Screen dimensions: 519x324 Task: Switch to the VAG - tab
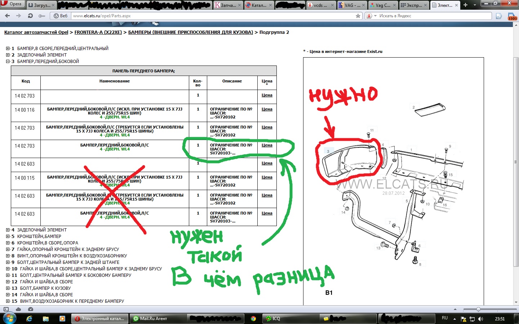tap(352, 5)
